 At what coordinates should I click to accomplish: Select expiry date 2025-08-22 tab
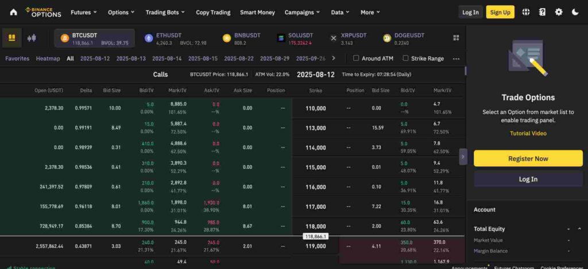click(x=239, y=59)
